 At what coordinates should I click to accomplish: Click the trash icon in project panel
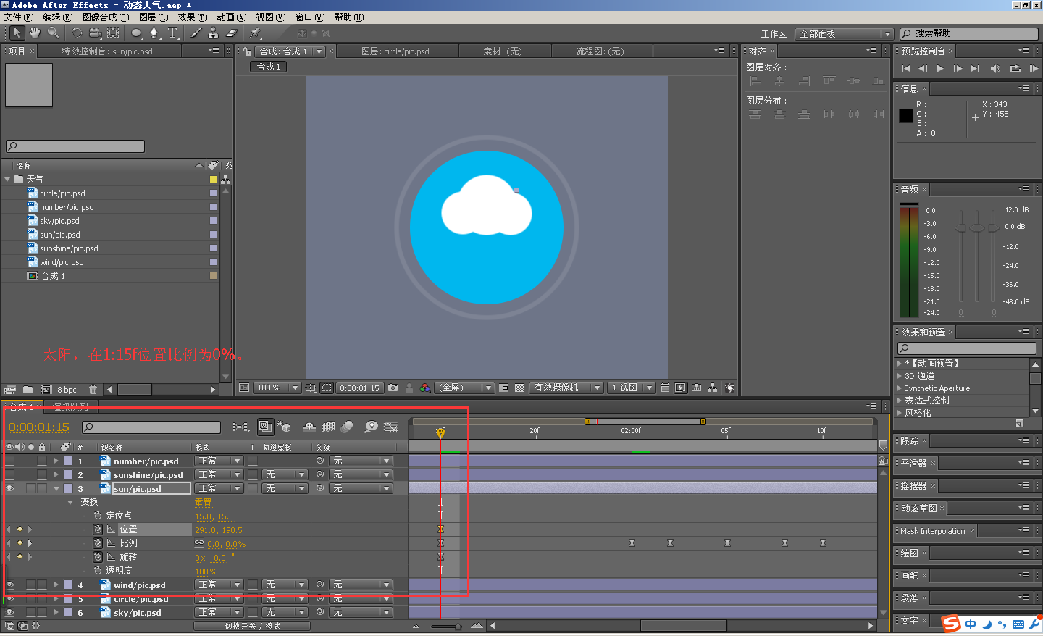pyautogui.click(x=93, y=390)
